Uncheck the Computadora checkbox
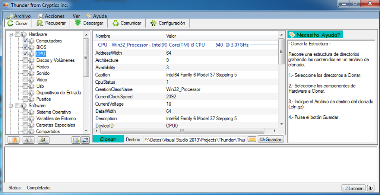This screenshot has height=195, width=380. coord(25,41)
